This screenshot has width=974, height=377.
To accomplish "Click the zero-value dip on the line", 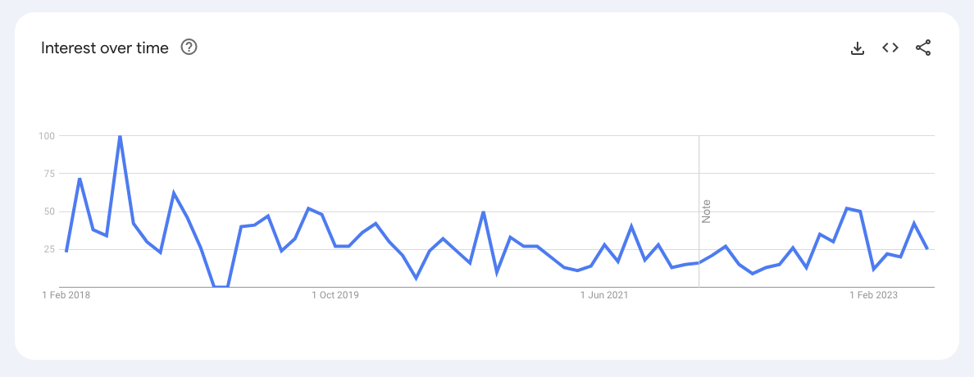I will 221,286.
